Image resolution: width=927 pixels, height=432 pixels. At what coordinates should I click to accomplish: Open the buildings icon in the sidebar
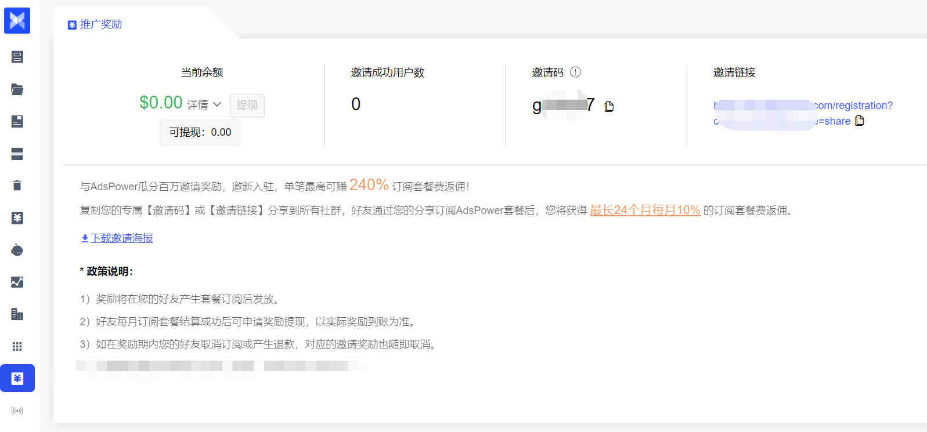pyautogui.click(x=17, y=314)
